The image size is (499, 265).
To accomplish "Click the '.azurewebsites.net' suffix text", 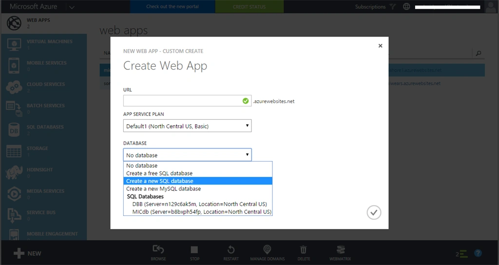I will (274, 101).
